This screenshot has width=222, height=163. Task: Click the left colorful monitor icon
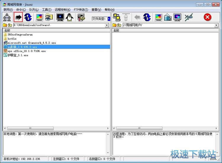(39, 17)
